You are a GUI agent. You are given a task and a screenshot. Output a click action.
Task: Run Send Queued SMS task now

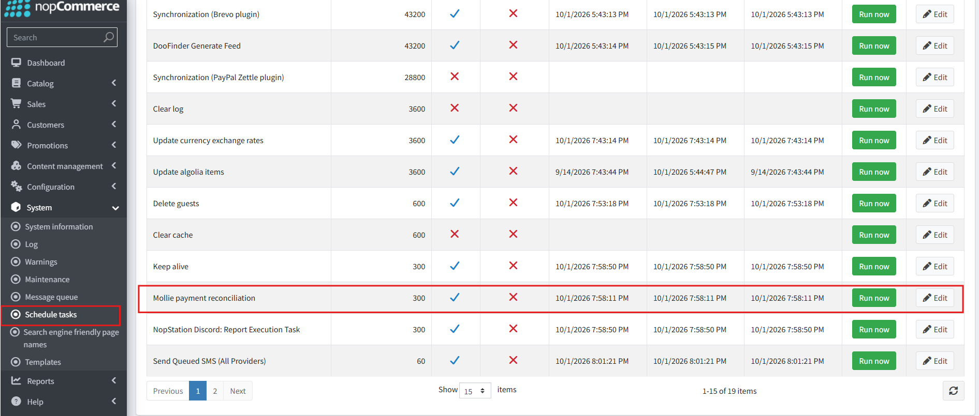874,361
